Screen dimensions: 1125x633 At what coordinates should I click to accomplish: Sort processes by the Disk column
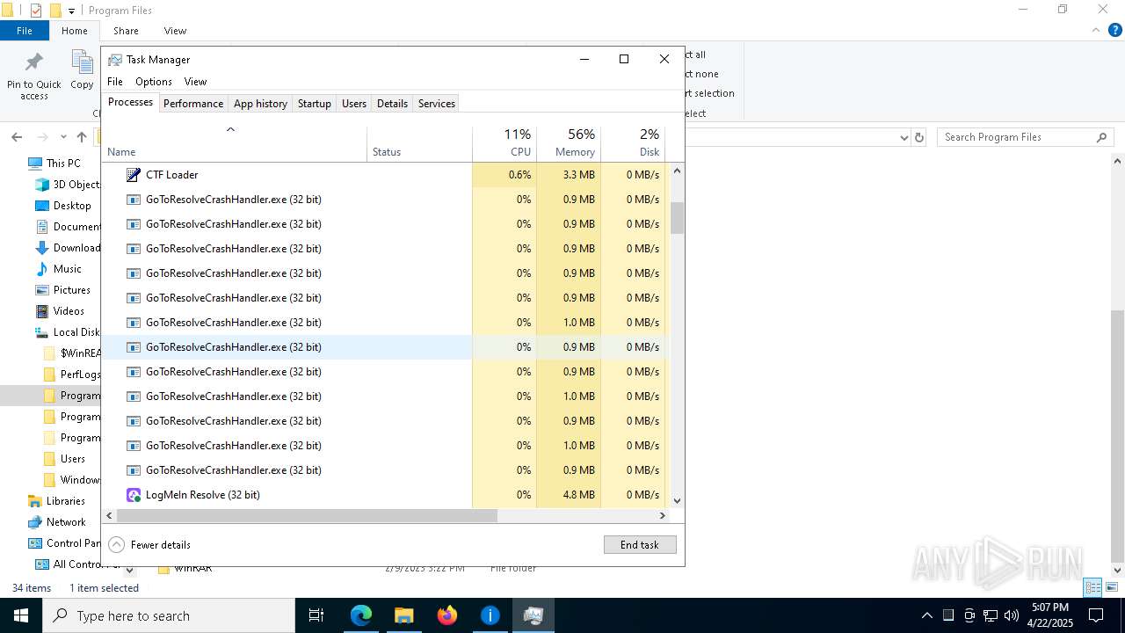[x=633, y=144]
